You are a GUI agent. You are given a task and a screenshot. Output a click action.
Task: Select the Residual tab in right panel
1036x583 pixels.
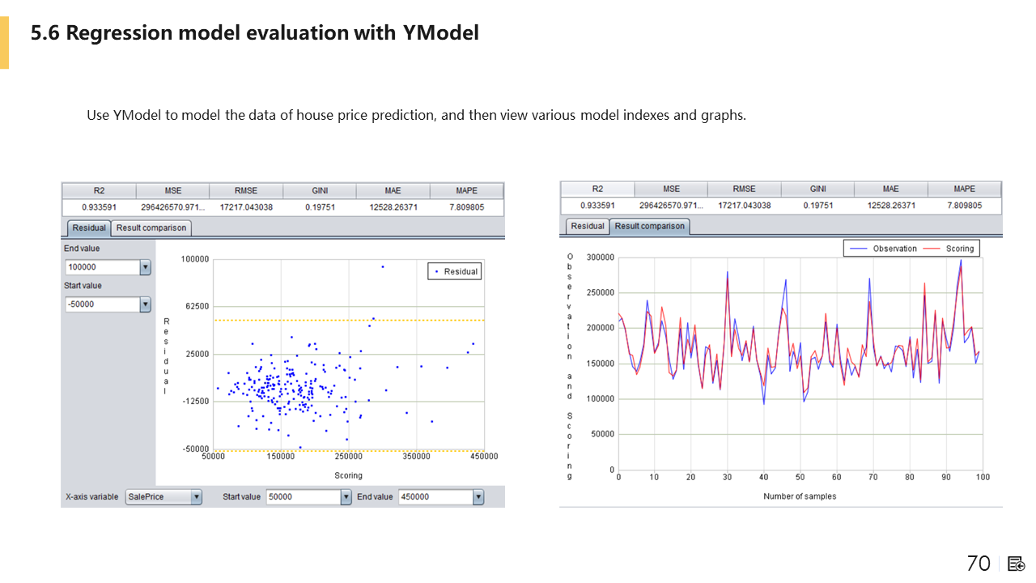588,227
